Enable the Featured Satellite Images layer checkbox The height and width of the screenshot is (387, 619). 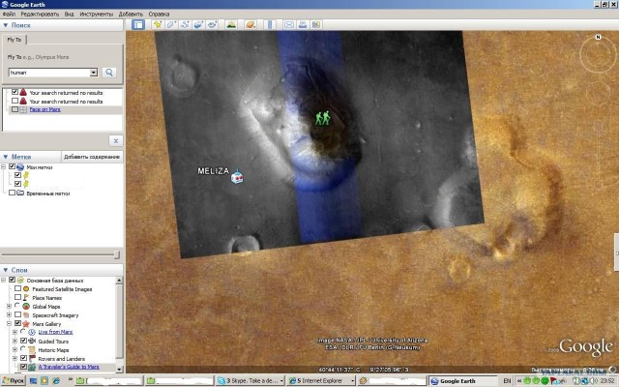pos(17,288)
